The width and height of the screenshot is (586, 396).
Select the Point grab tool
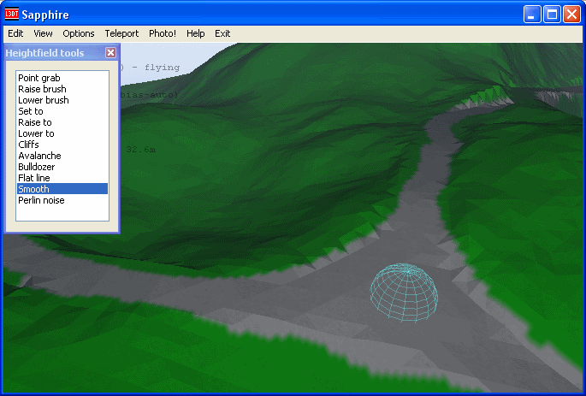click(39, 78)
